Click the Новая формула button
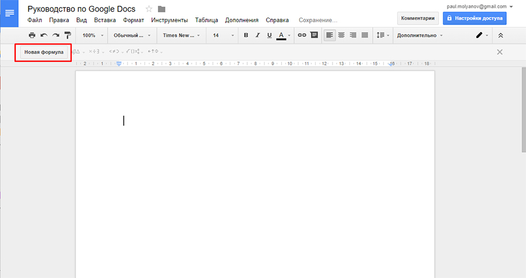 point(44,52)
